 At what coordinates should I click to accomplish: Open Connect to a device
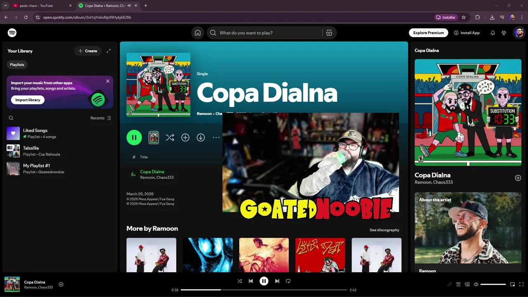pyautogui.click(x=467, y=284)
